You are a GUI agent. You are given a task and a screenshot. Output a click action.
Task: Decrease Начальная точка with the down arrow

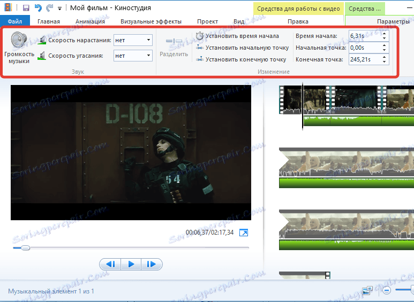tap(385, 50)
